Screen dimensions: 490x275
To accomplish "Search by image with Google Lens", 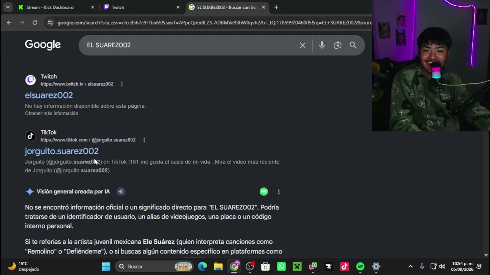I will coord(338,45).
